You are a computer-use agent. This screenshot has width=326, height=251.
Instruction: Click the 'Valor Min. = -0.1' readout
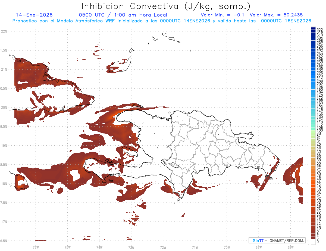(x=223, y=15)
